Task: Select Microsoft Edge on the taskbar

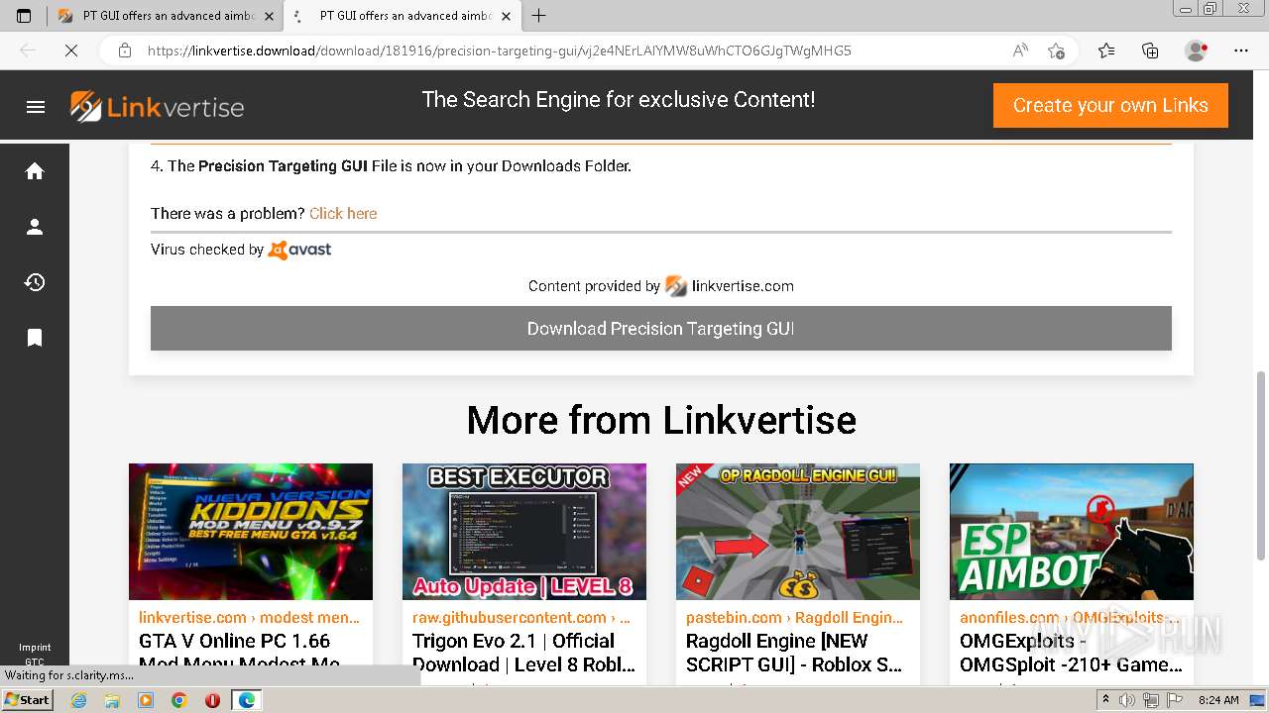Action: 246,700
